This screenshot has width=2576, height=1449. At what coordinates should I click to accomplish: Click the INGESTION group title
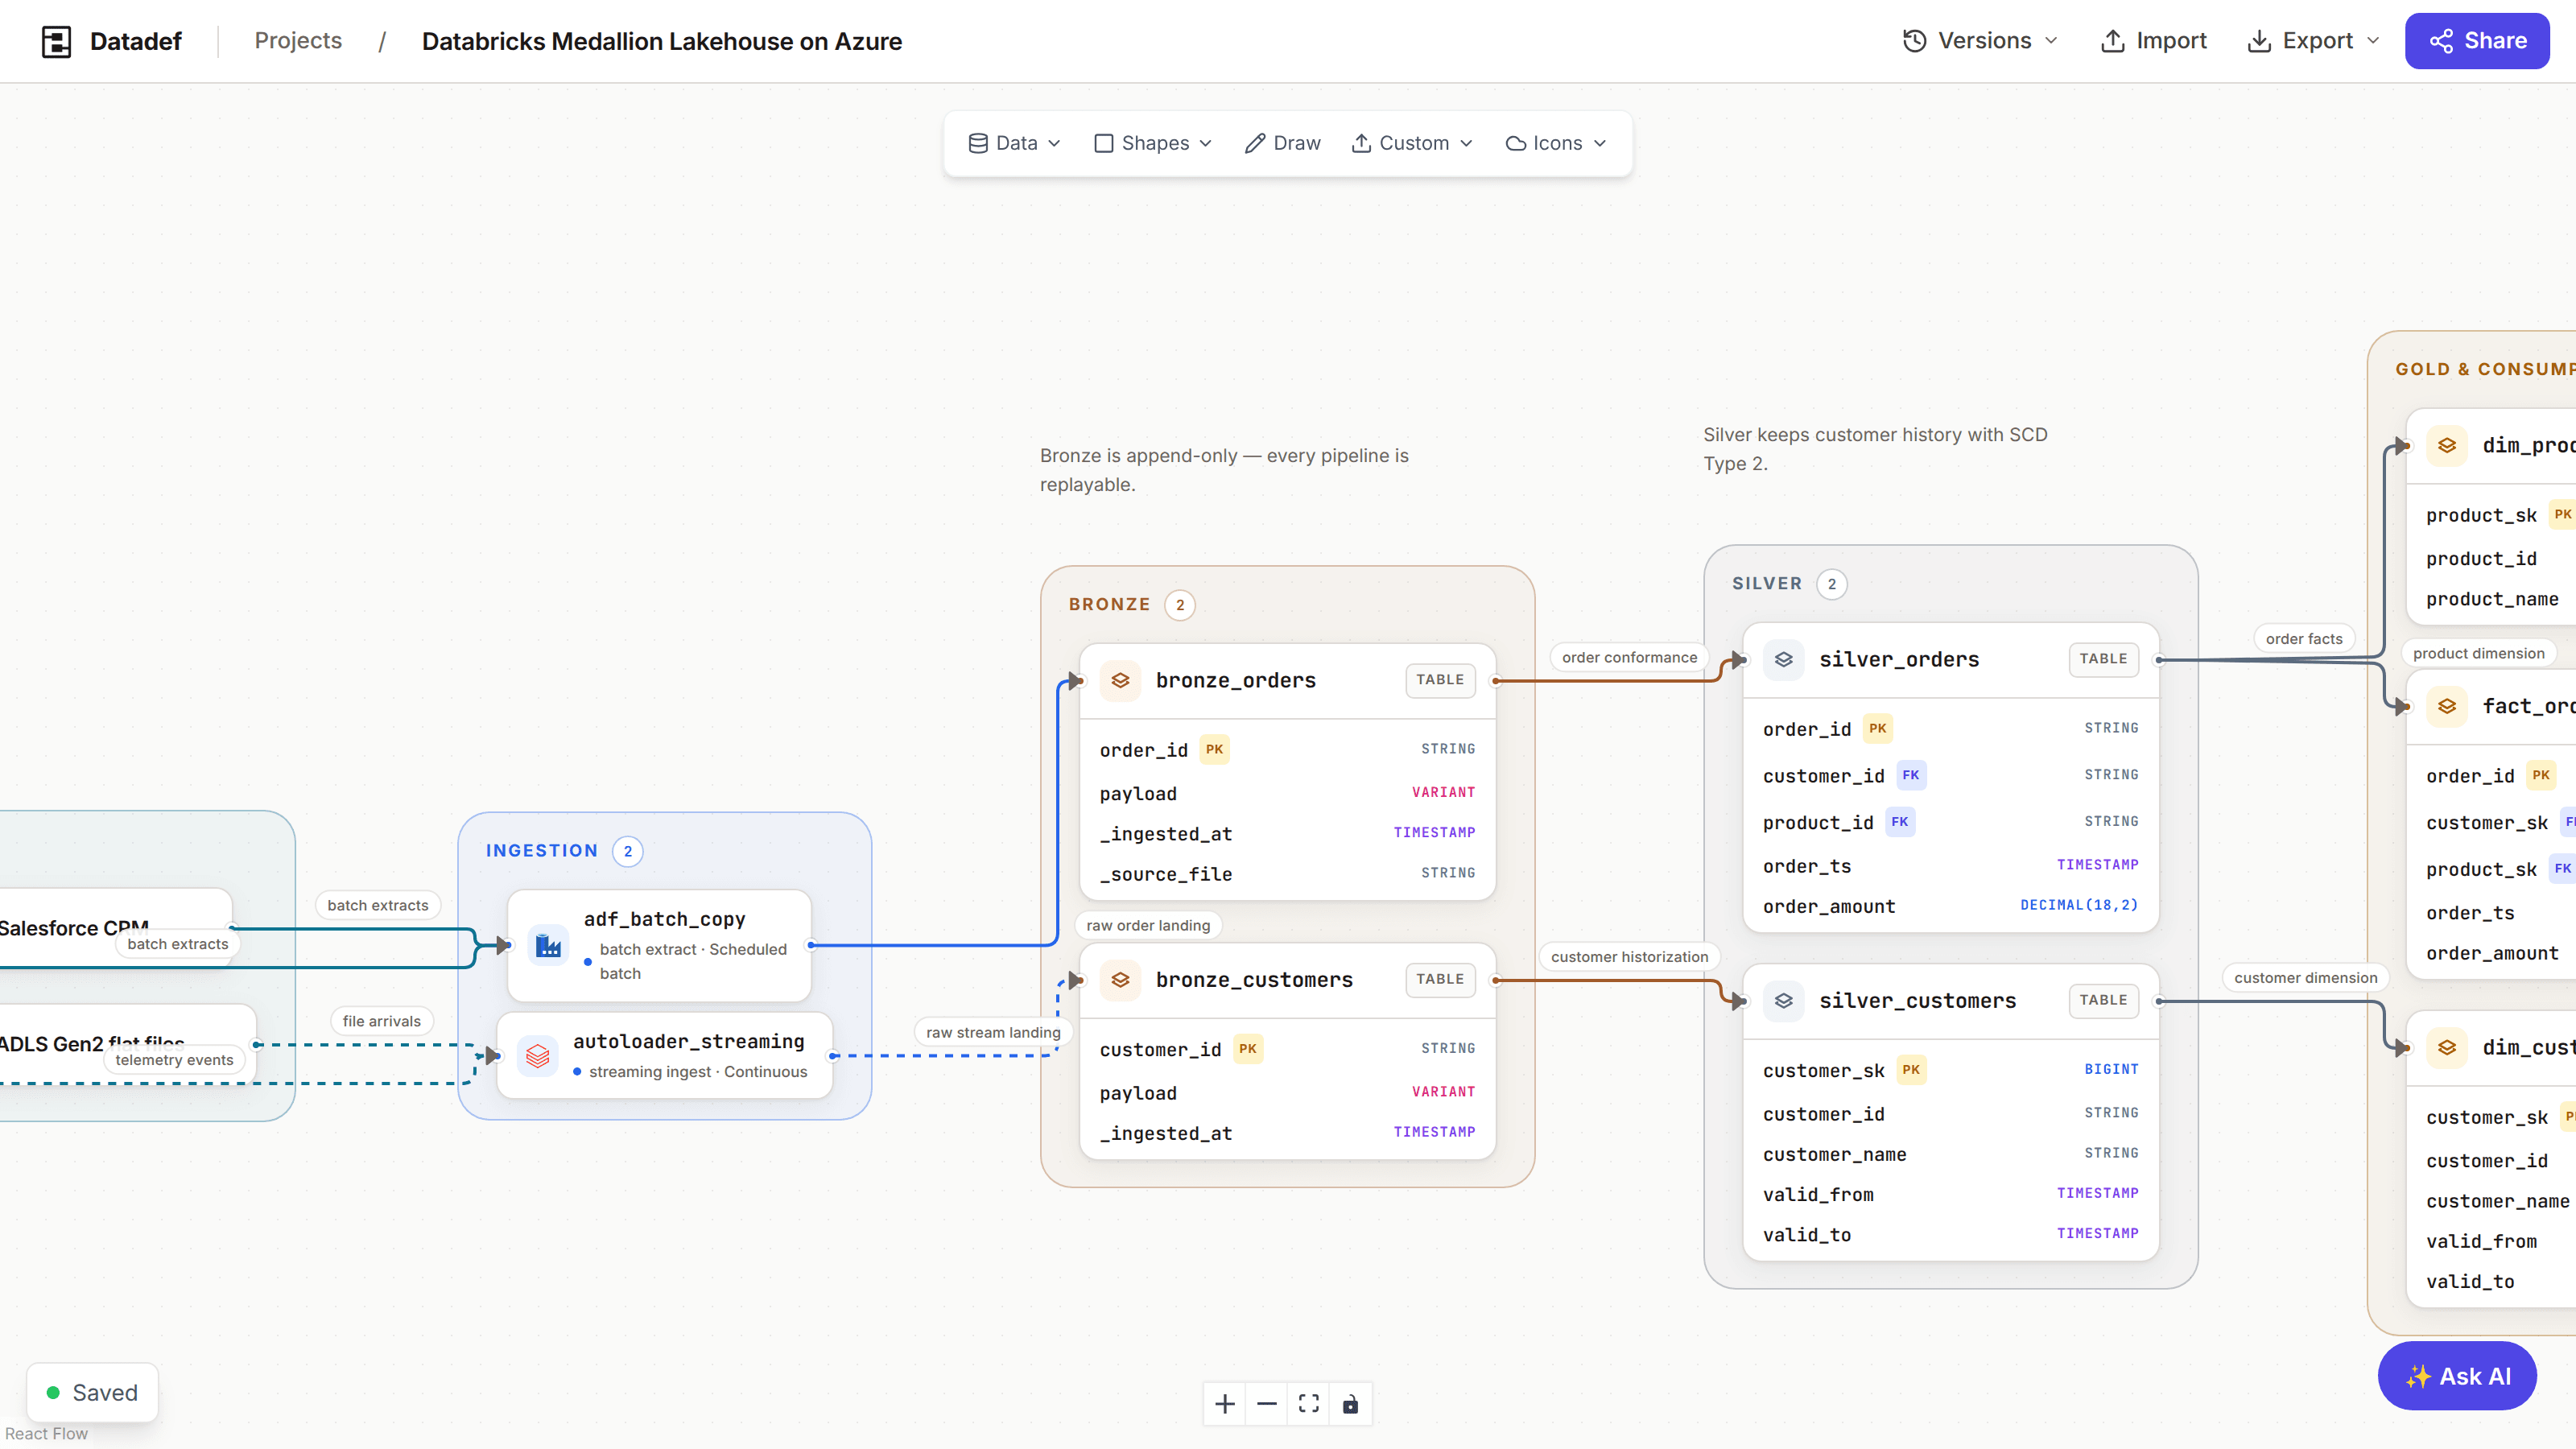[541, 850]
